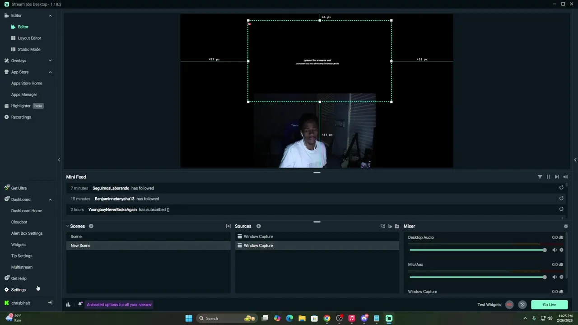Click chrisbihalt account name

coord(21,303)
